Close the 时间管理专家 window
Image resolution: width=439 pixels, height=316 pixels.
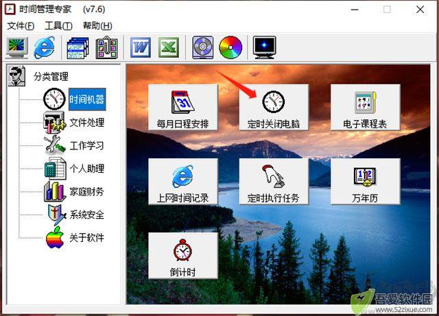click(x=420, y=10)
